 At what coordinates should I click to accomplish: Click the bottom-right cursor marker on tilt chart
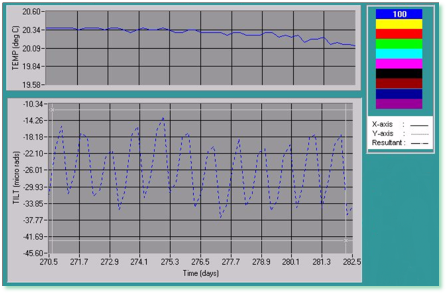click(x=346, y=240)
